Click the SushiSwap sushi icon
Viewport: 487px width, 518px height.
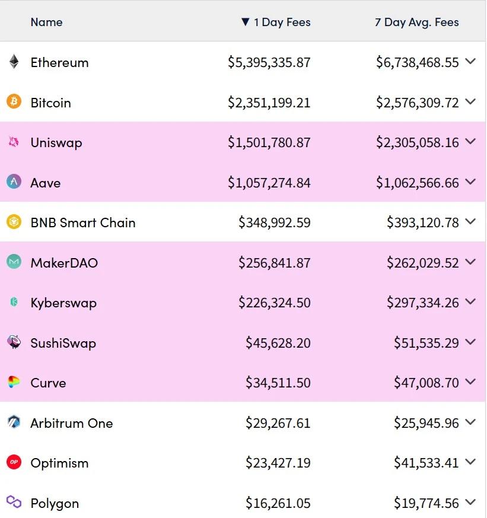[13, 342]
